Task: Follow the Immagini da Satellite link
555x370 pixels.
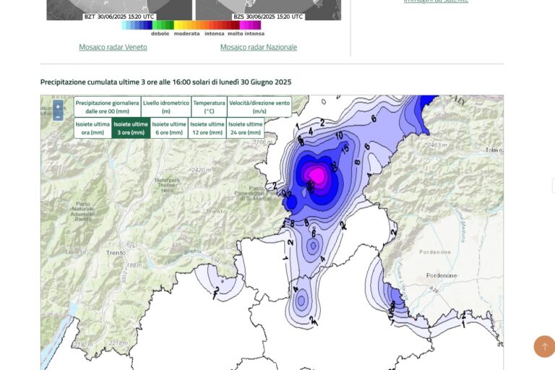Action: click(436, 1)
